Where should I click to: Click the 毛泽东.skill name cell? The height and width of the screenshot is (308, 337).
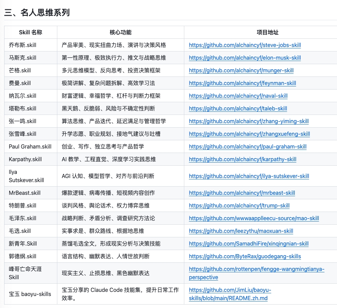click(x=31, y=218)
